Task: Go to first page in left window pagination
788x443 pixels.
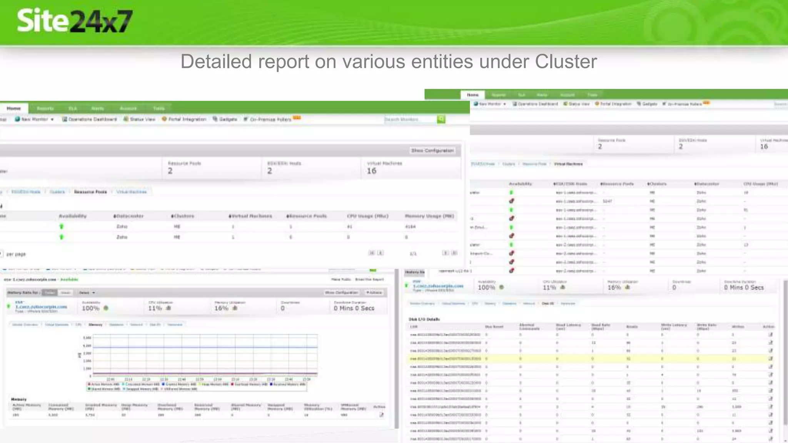Action: (372, 253)
